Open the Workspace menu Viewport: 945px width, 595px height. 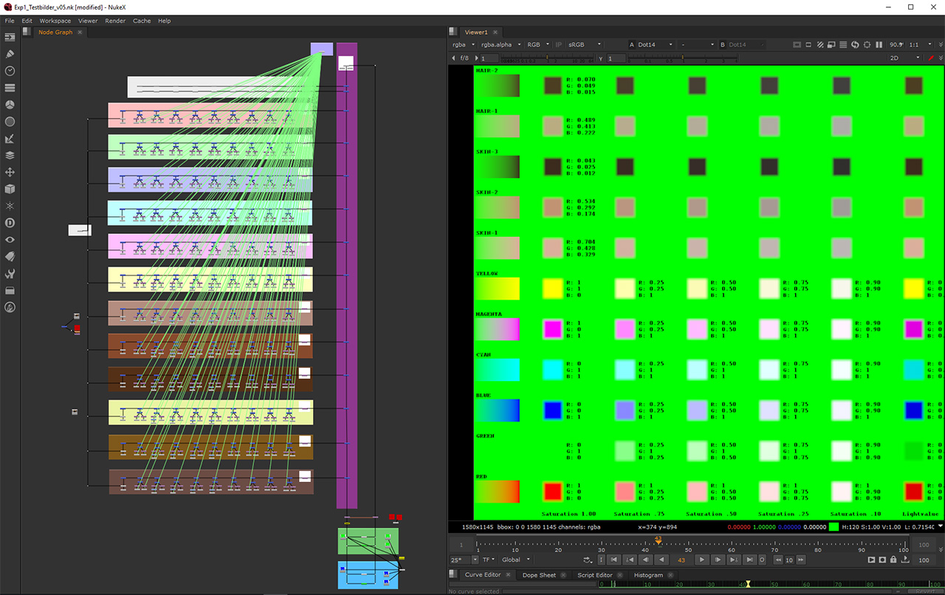55,21
